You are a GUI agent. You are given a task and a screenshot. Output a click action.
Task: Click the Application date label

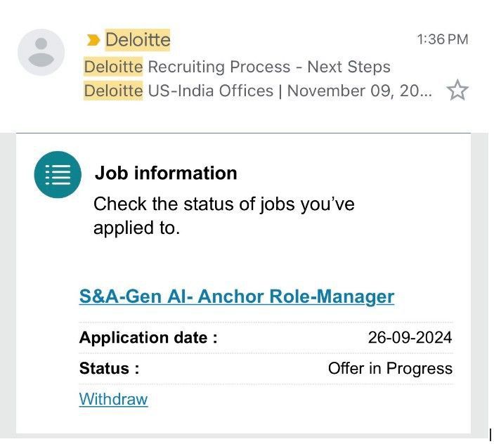(148, 337)
